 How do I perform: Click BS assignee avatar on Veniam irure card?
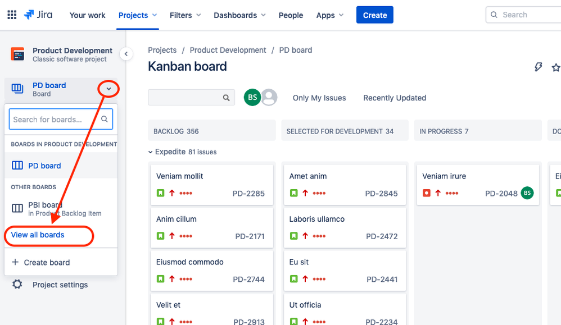tap(527, 193)
